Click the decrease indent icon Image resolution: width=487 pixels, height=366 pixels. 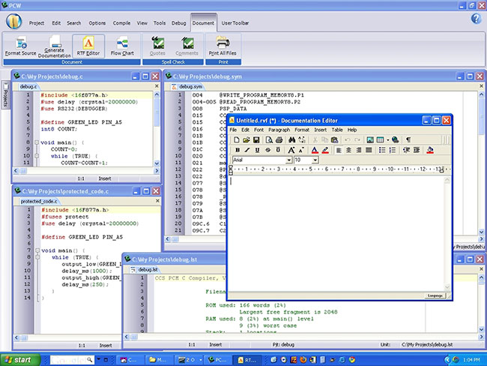point(406,150)
